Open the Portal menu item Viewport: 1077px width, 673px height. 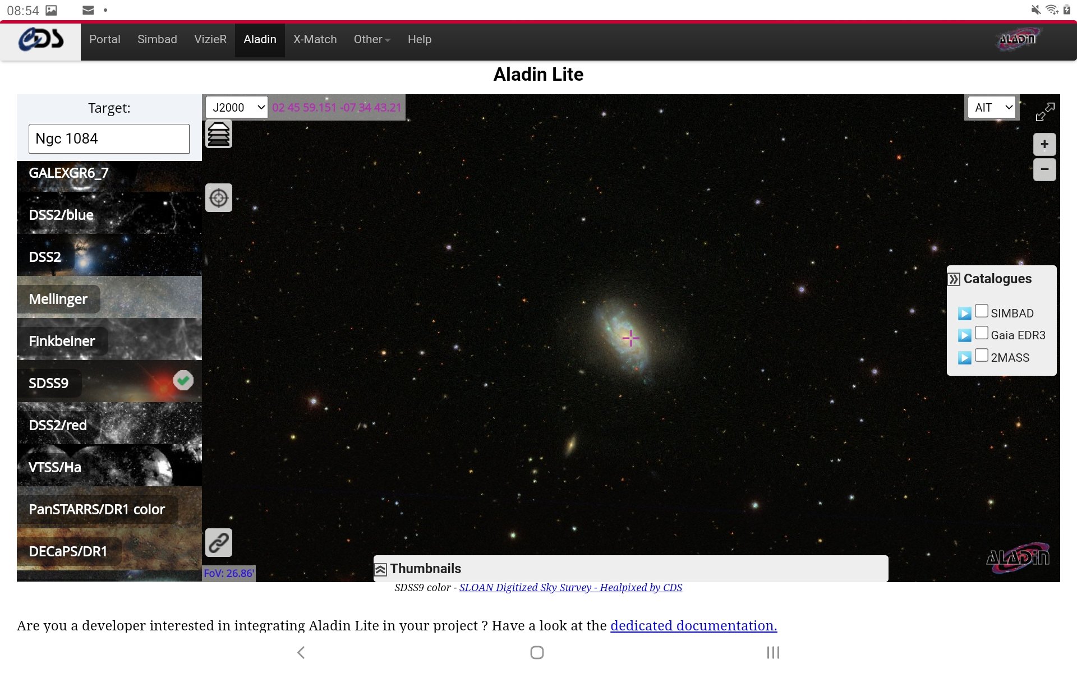tap(105, 39)
